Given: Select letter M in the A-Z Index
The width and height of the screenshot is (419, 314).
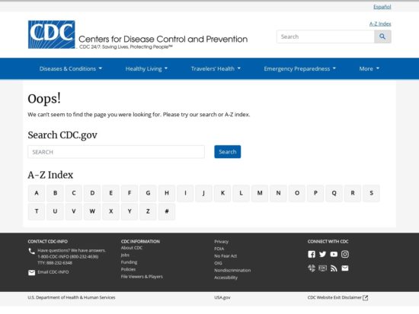Looking at the screenshot, I should coord(260,193).
